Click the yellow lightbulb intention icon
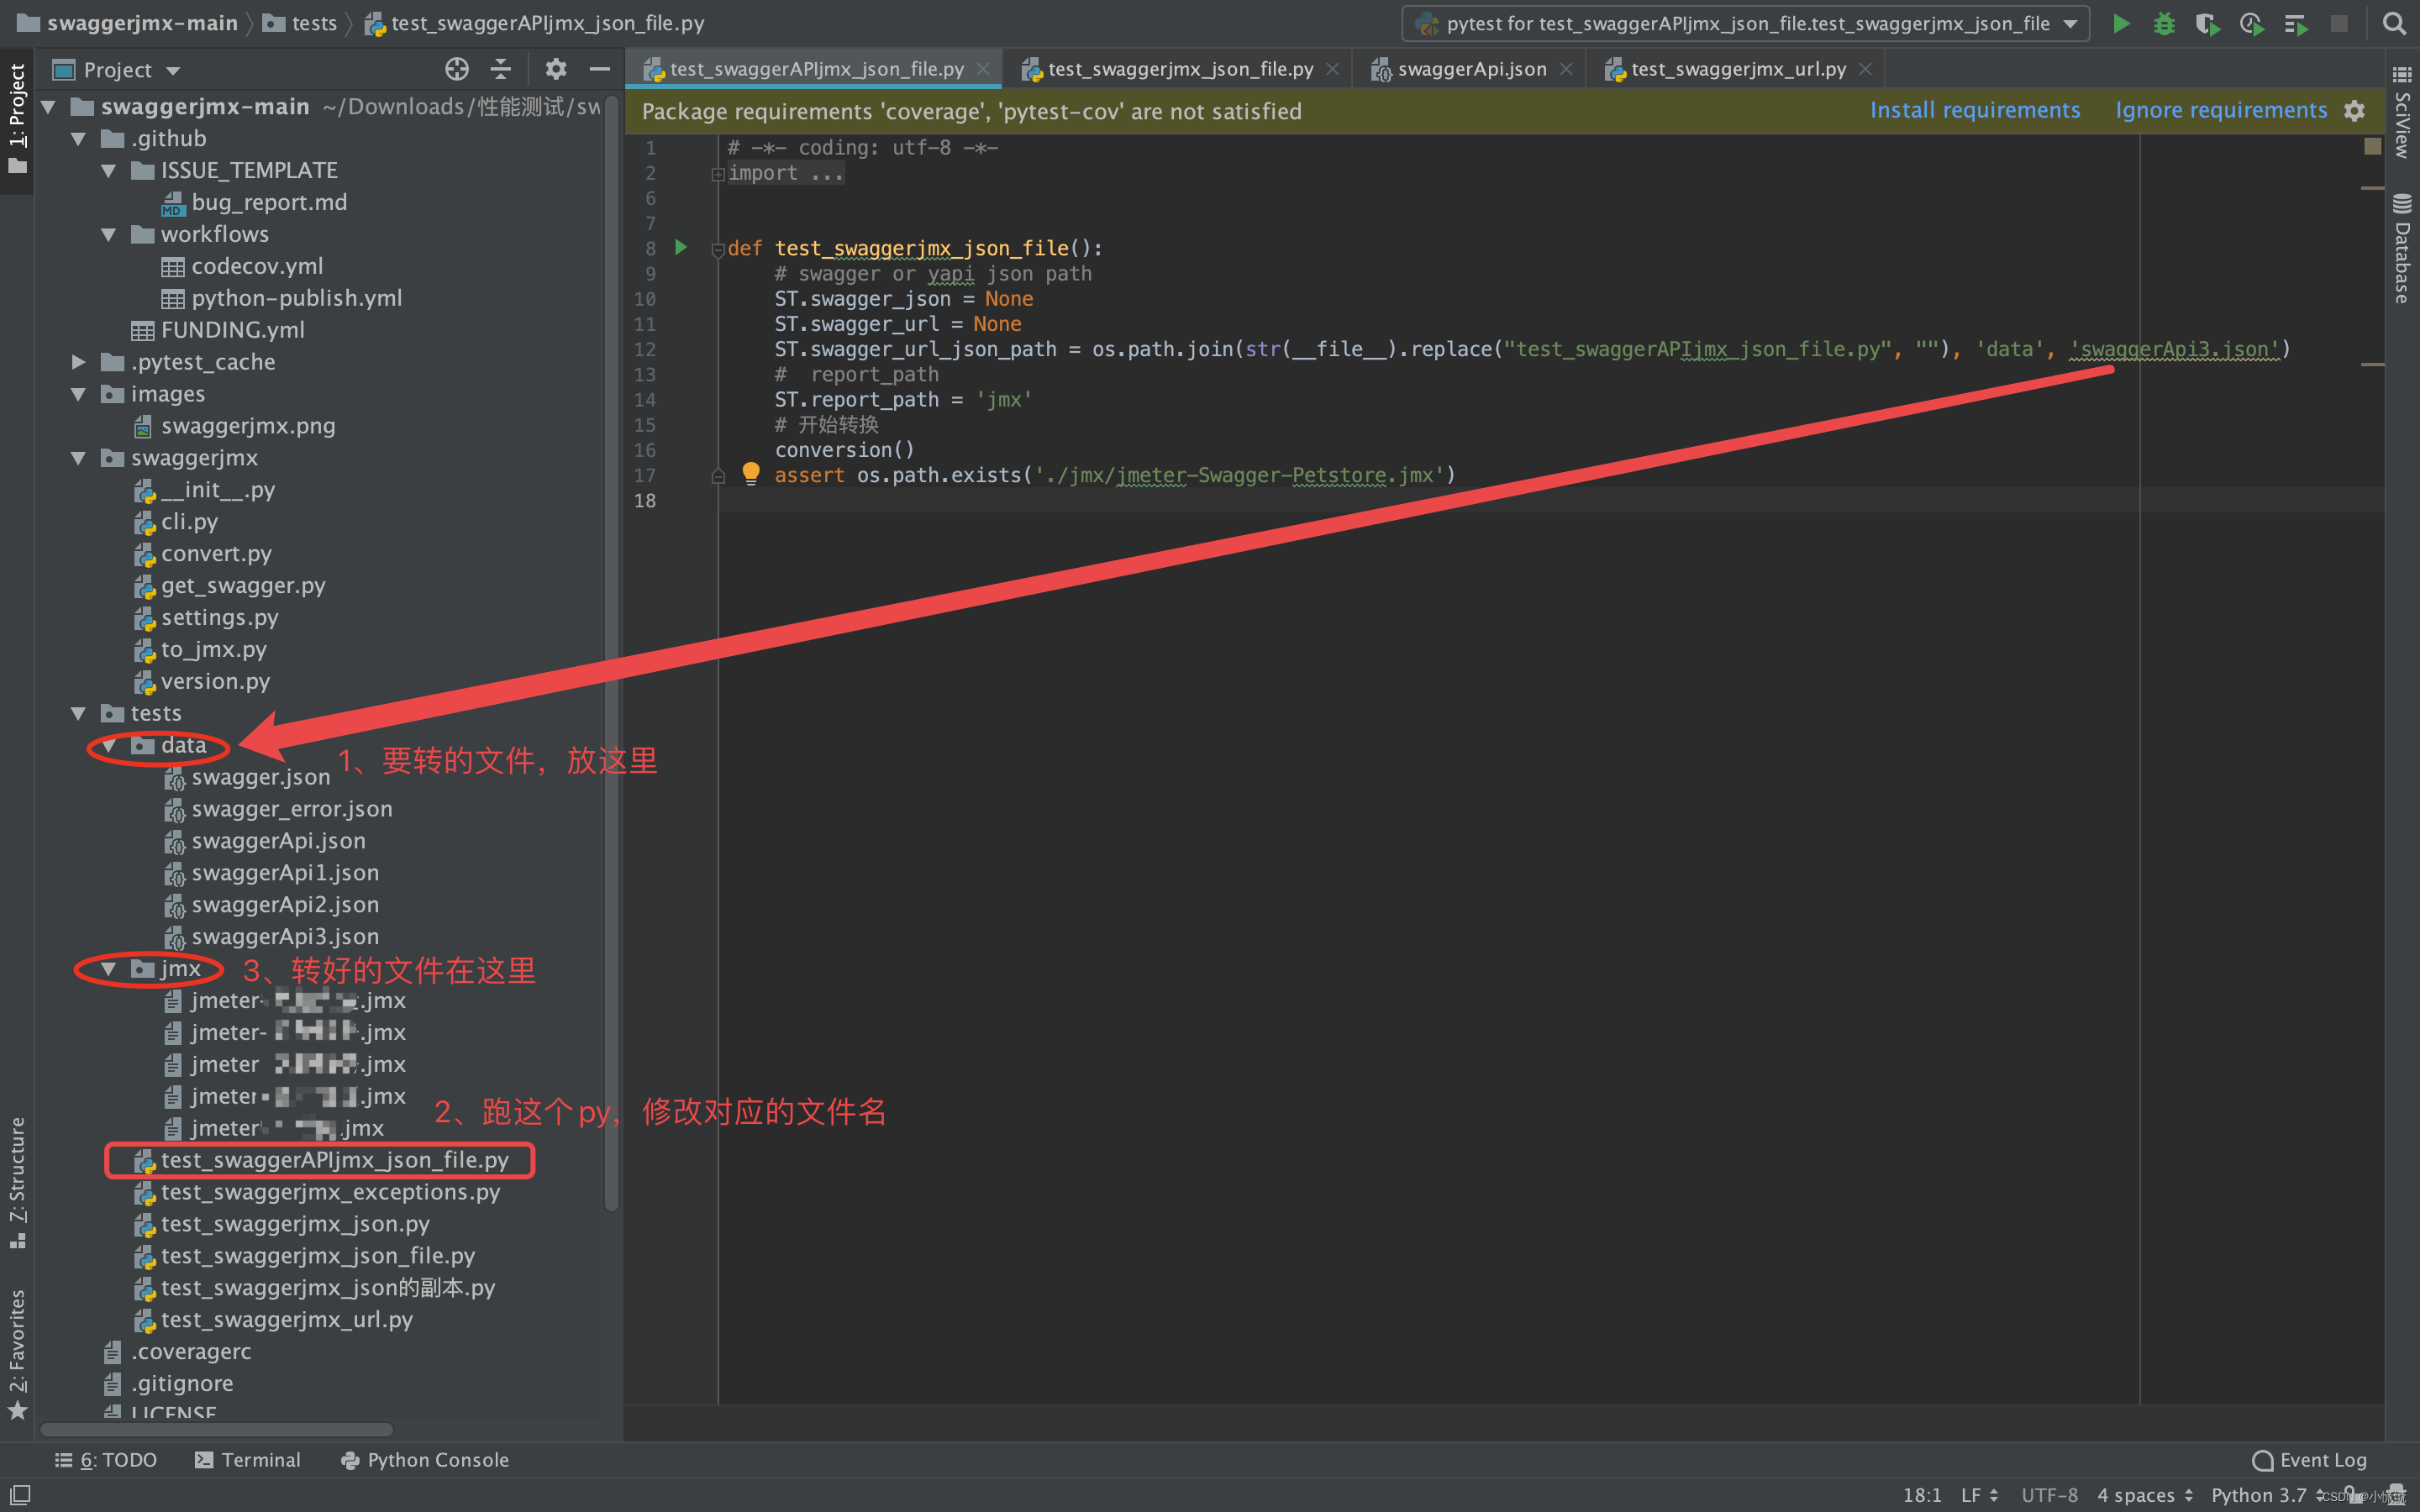 point(751,474)
